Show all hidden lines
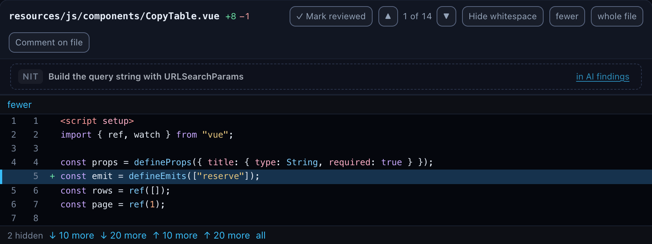 [261, 235]
